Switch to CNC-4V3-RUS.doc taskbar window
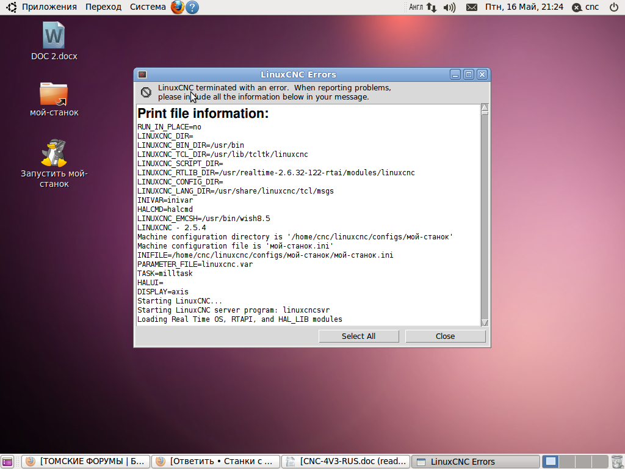625x469 pixels. click(x=345, y=462)
